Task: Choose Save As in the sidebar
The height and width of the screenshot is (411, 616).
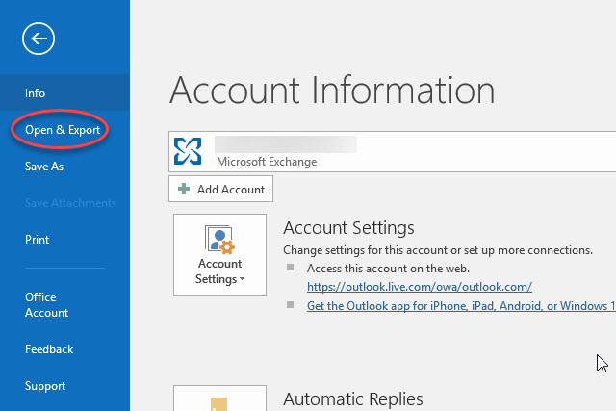Action: [x=64, y=167]
